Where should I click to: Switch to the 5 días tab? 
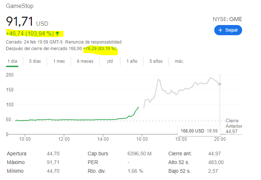(x=35, y=61)
